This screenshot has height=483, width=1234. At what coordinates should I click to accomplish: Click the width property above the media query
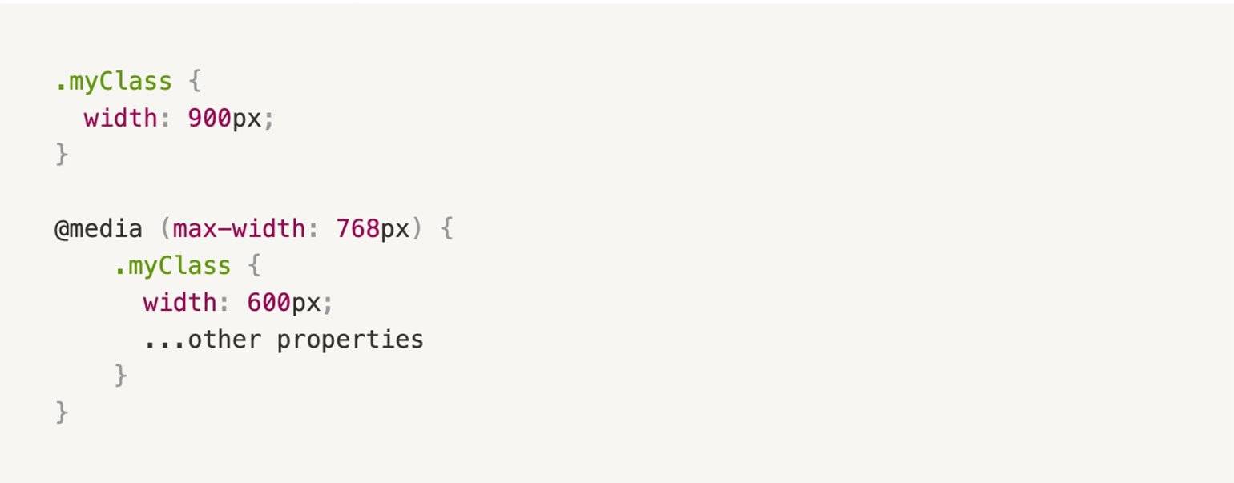pos(120,119)
